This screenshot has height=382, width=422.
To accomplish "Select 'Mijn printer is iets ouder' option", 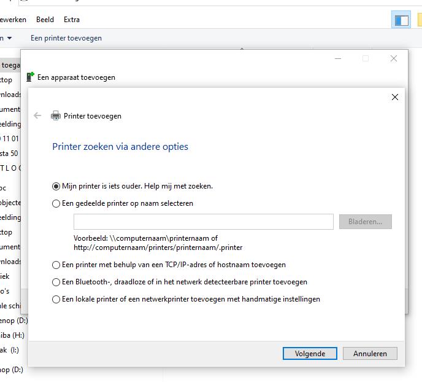I will pyautogui.click(x=56, y=186).
